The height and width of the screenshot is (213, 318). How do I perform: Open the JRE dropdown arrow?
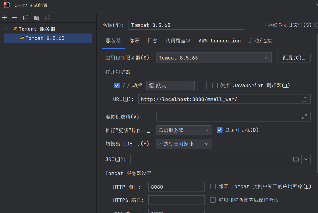pyautogui.click(x=306, y=159)
